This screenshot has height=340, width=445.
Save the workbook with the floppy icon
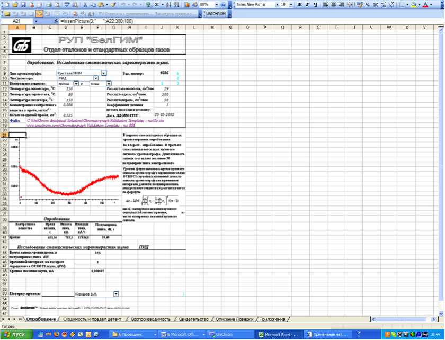point(23,5)
